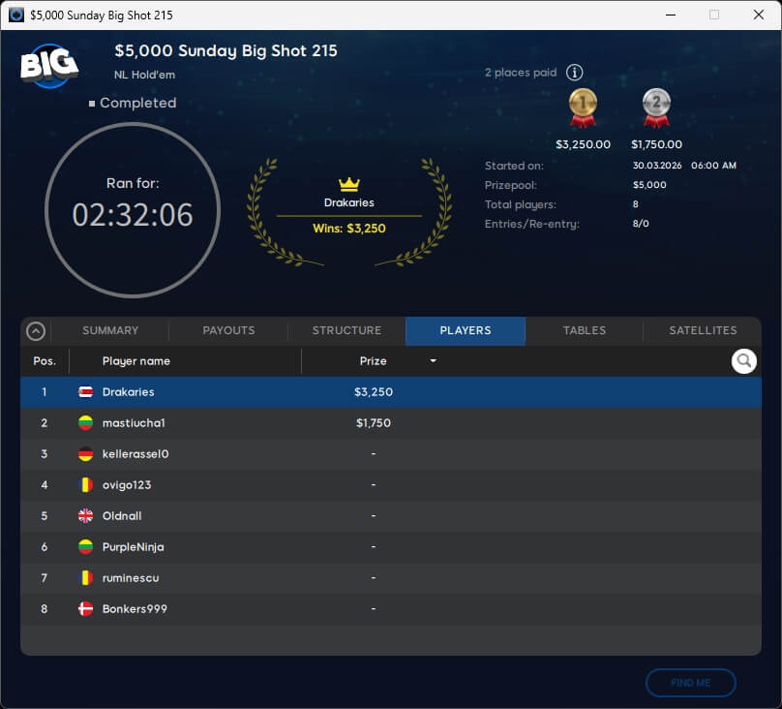Click the info icon next to places paid

coord(574,73)
